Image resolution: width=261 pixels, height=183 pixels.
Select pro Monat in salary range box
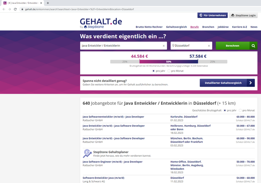169,71
